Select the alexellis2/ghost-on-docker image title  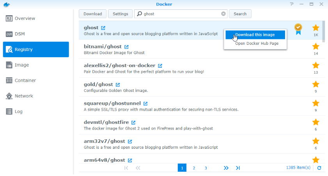[x=119, y=65]
